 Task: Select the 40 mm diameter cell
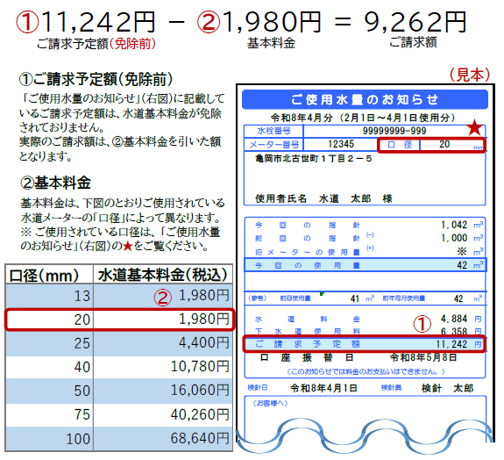click(x=50, y=367)
